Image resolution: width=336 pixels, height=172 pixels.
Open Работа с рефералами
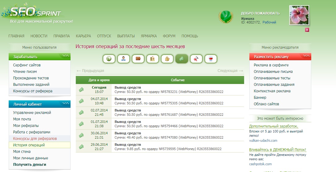[32, 132]
